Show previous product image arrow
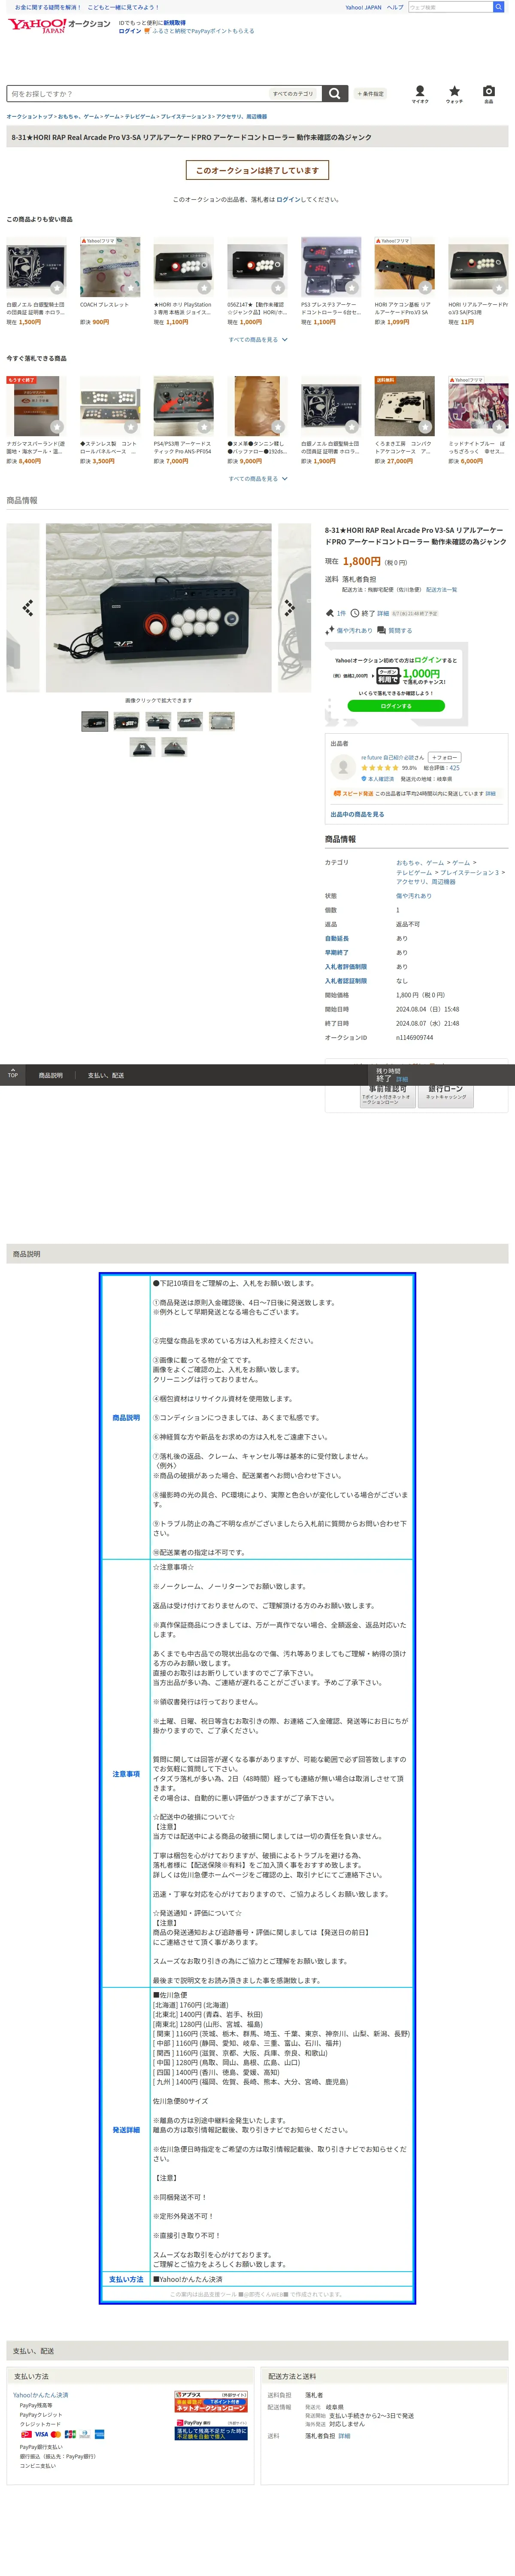515x2576 pixels. tap(27, 607)
